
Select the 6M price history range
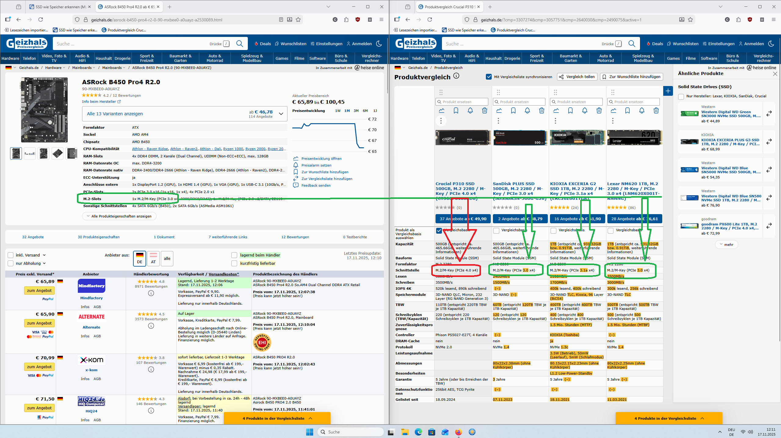pos(365,111)
